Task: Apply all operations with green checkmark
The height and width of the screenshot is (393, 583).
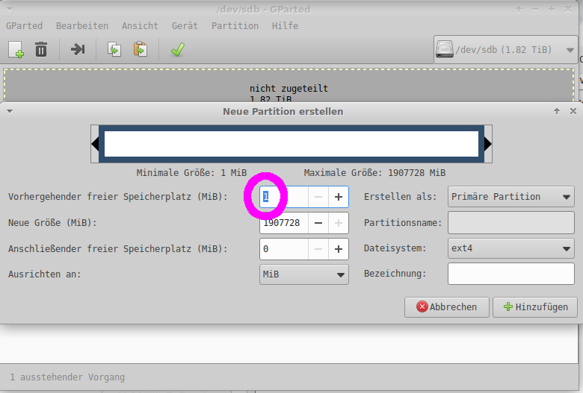Action: (178, 49)
